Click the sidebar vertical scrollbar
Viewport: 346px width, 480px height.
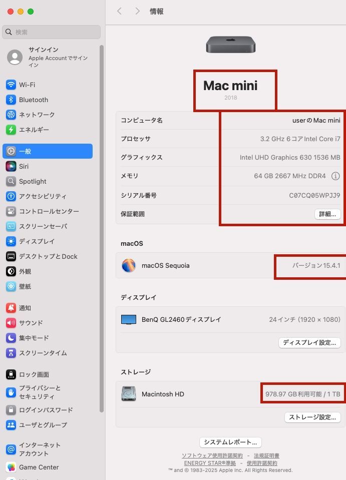pyautogui.click(x=102, y=229)
